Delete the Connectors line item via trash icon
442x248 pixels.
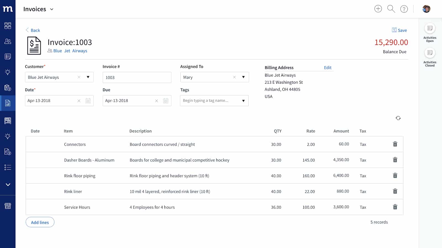click(395, 144)
